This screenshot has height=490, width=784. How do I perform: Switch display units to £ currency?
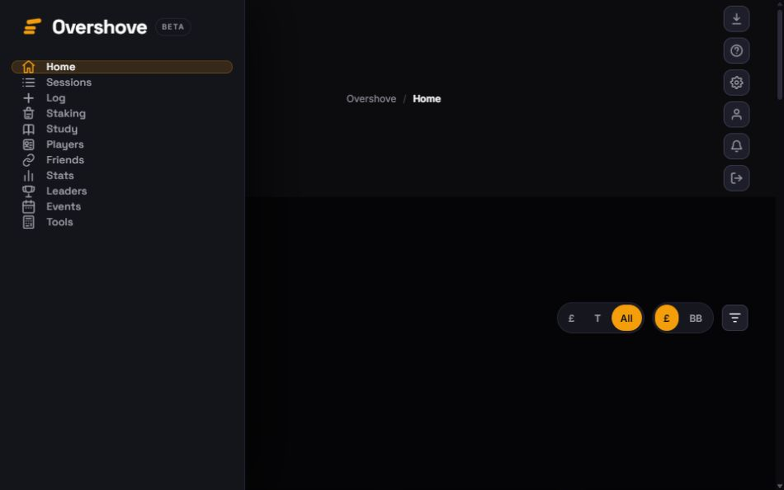666,318
